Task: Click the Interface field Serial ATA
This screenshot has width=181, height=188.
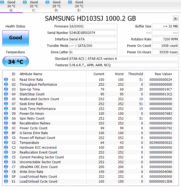Action: pyautogui.click(x=93, y=39)
